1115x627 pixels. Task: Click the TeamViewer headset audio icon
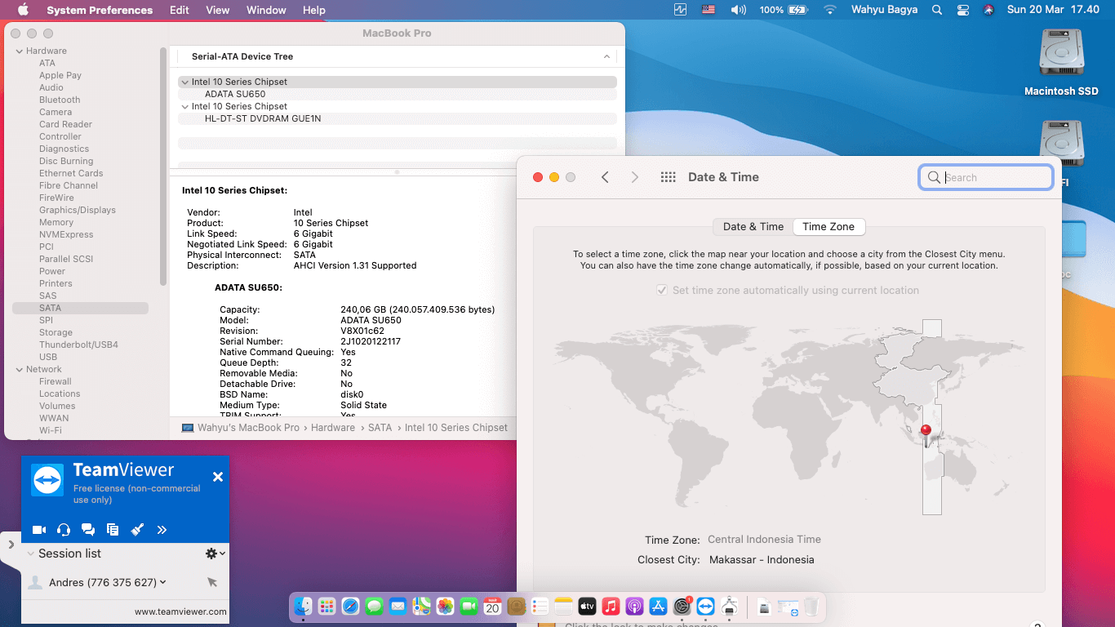(x=64, y=530)
